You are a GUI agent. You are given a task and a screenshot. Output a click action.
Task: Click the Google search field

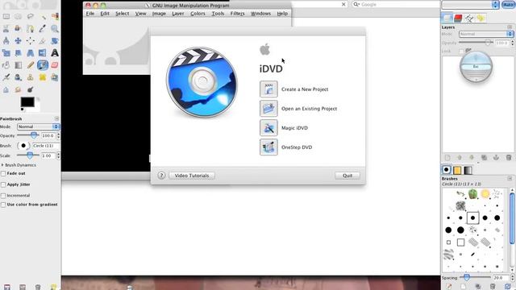point(395,5)
